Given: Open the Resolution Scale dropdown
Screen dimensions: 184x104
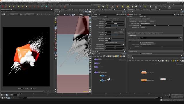Looking at the screenshot, I should (x=148, y=44).
